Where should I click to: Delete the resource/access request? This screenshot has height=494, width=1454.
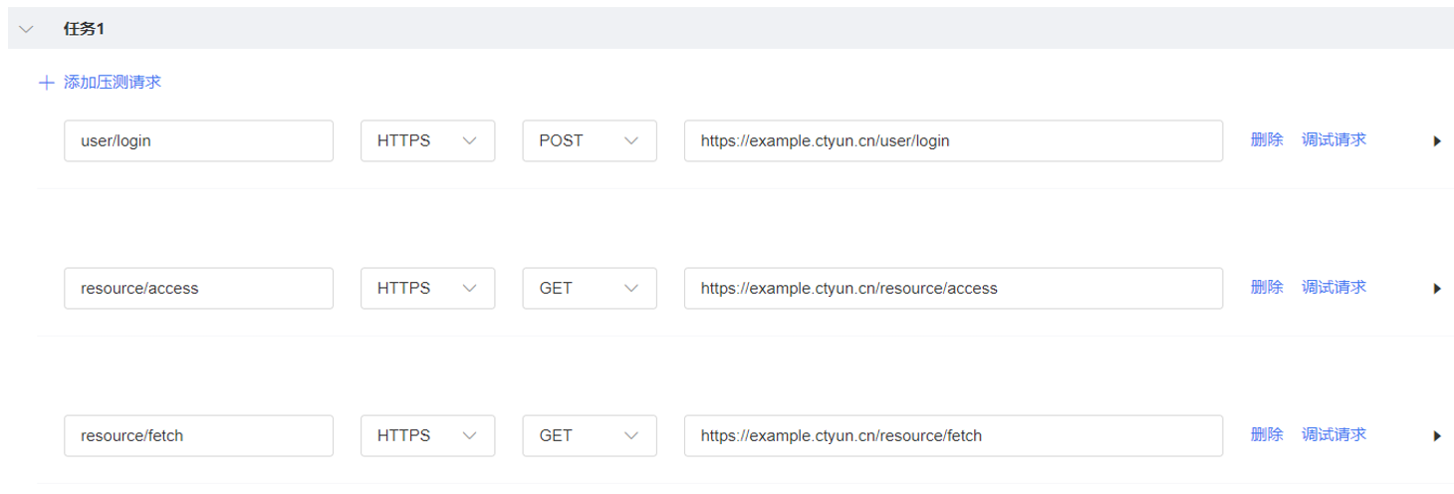(1267, 288)
